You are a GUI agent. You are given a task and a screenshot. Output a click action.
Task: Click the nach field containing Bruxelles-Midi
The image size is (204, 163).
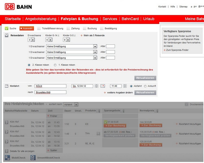pos(50,92)
